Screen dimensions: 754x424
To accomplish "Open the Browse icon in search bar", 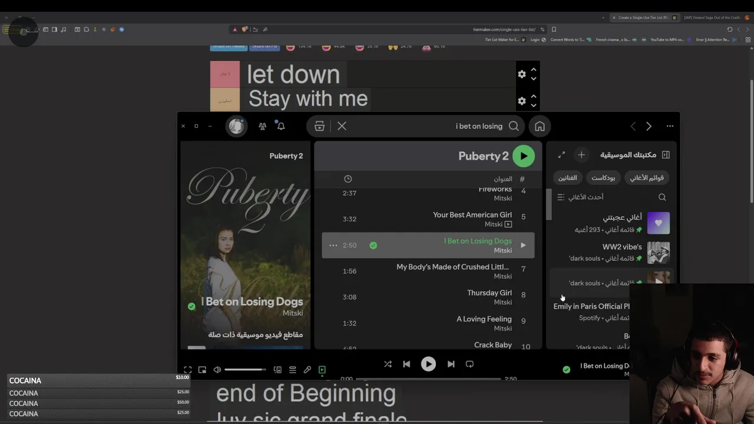I will click(319, 126).
